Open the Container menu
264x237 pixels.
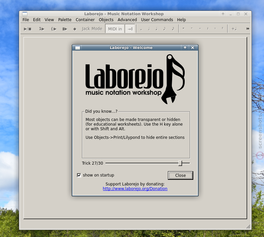pos(85,20)
